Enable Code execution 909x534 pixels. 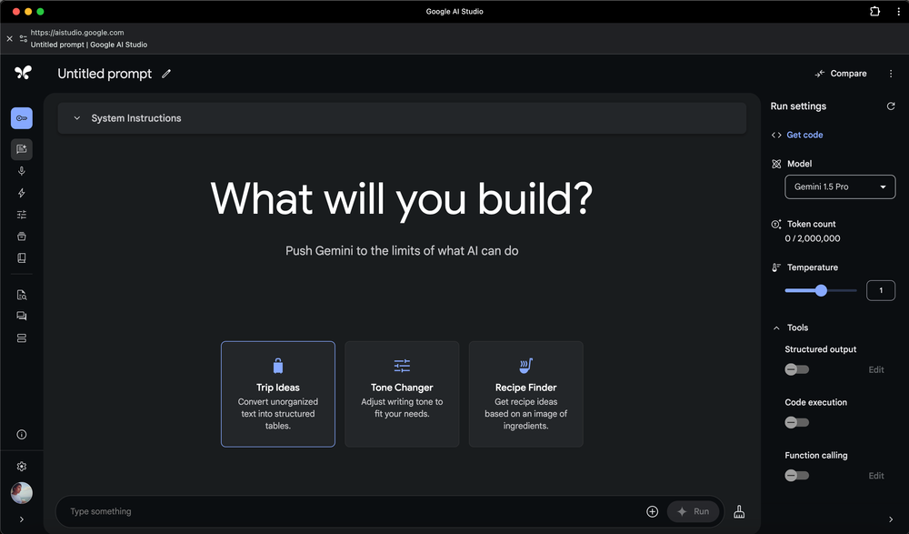[796, 422]
